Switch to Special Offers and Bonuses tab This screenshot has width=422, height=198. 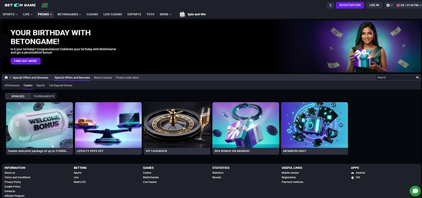pos(72,77)
